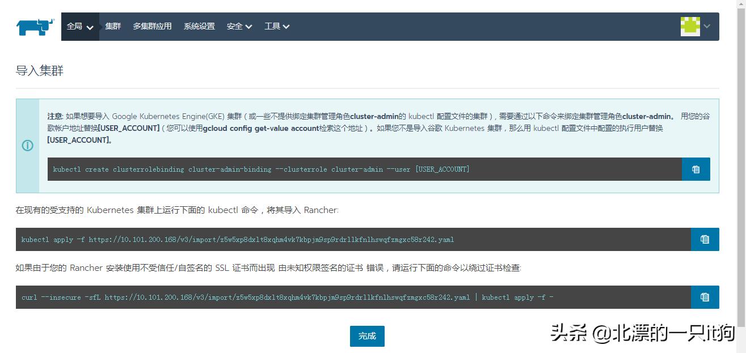Open the user avatar menu
The image size is (746, 353).
coord(691,25)
